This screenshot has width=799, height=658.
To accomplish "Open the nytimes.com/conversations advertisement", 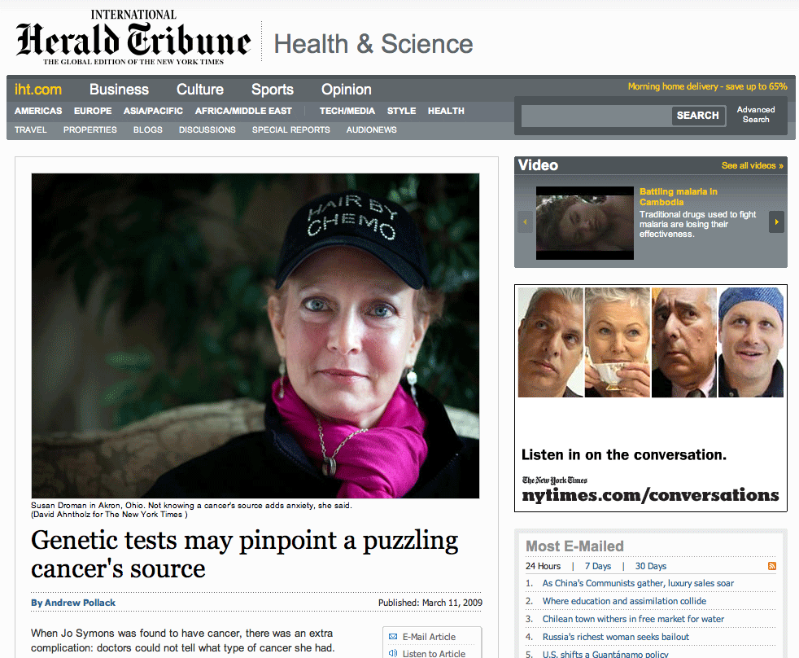I will pos(651,398).
